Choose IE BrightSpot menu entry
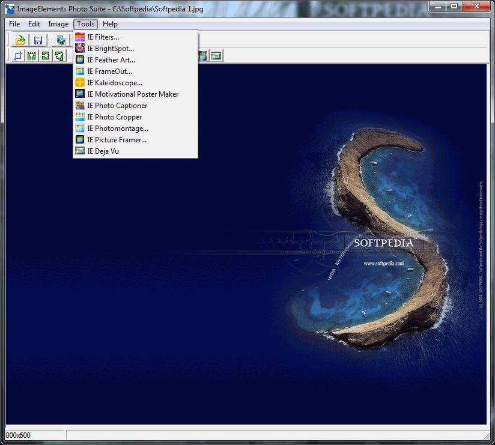This screenshot has height=445, width=495. [135, 49]
